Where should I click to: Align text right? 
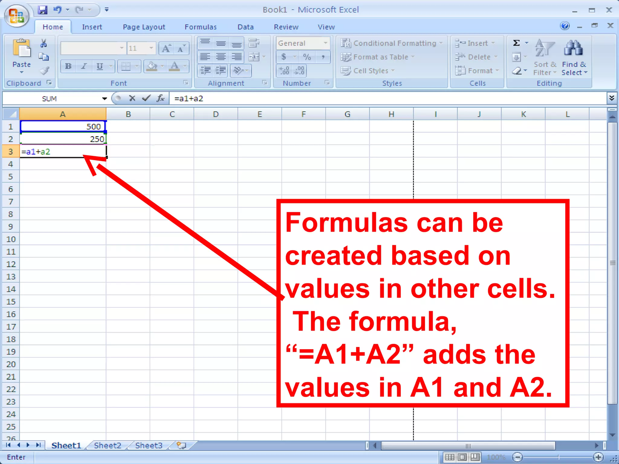coord(237,57)
